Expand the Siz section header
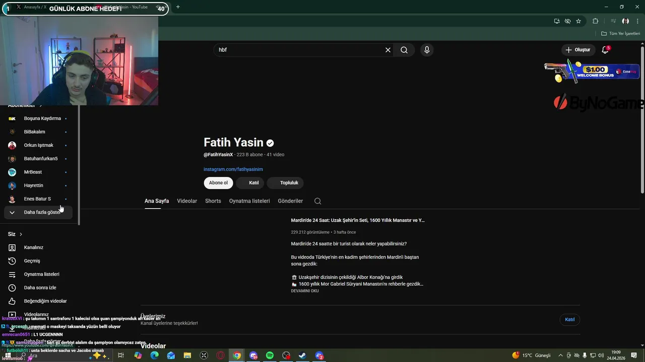 [15, 234]
